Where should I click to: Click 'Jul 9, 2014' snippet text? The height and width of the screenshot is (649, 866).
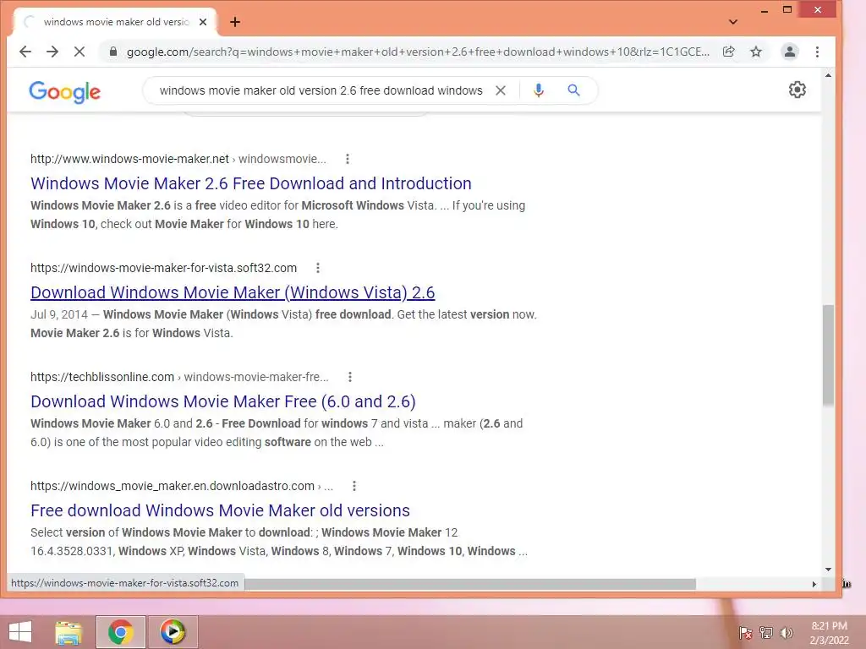[59, 314]
